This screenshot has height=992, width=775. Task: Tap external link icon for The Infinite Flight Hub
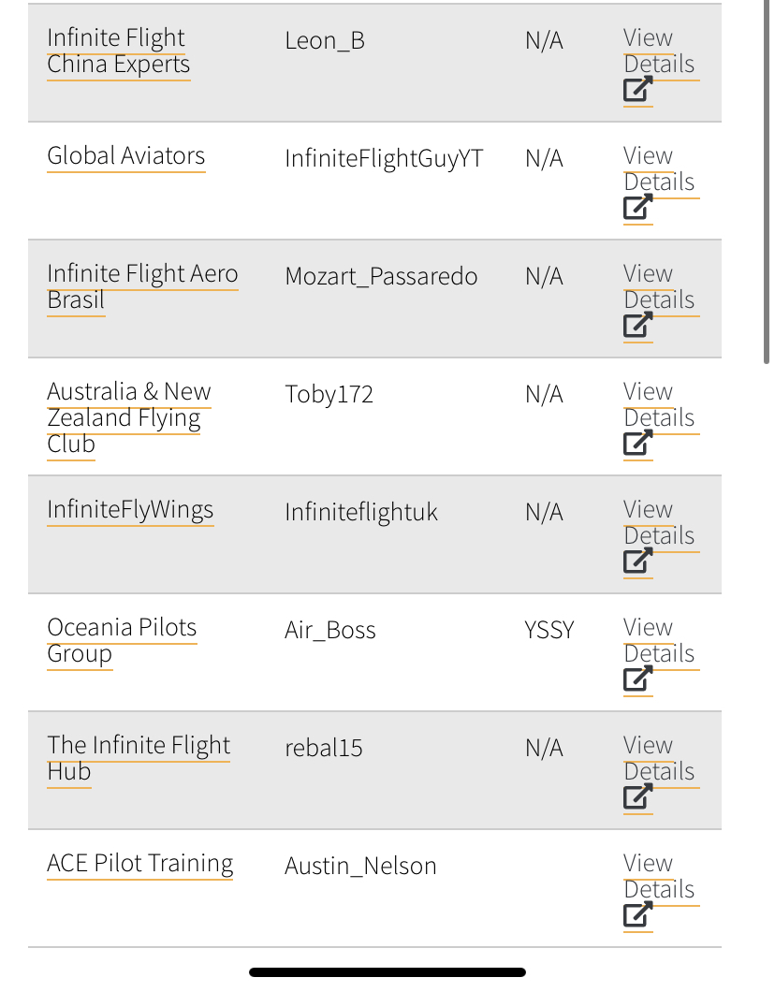(637, 797)
